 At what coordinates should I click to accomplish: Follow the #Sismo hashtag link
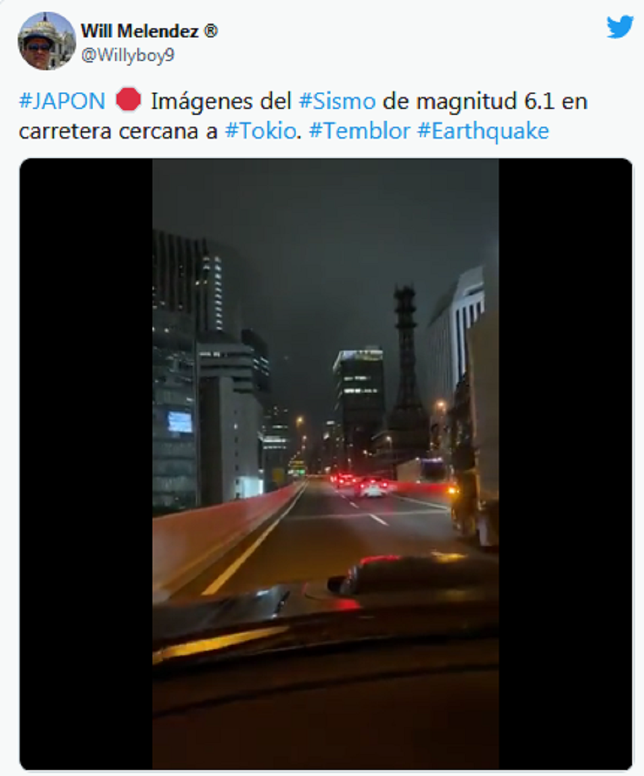337,101
